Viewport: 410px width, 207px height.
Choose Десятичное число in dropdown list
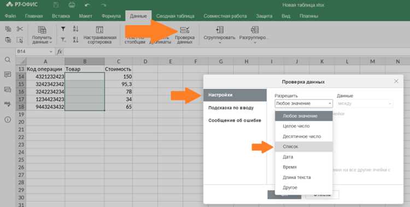(303, 137)
